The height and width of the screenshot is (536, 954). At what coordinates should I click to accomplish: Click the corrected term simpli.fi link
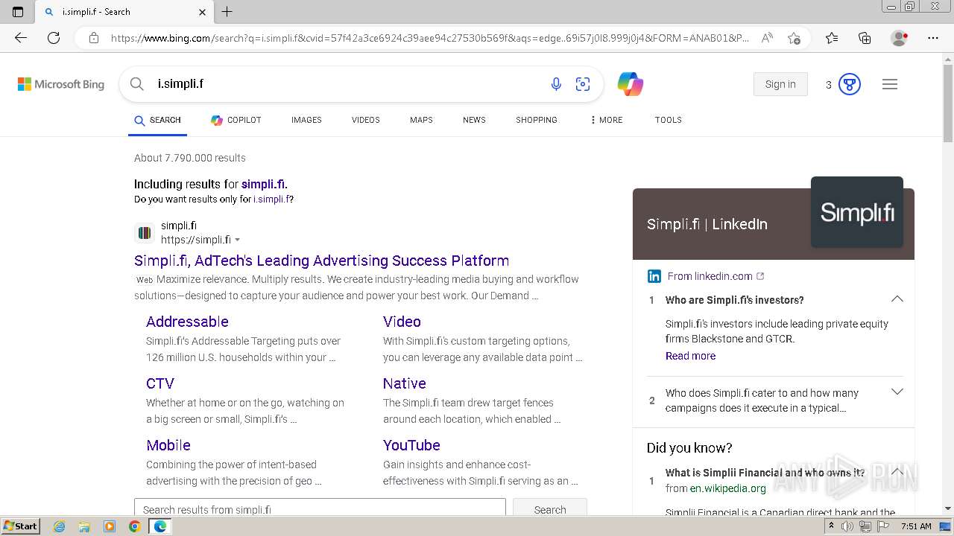pos(263,184)
